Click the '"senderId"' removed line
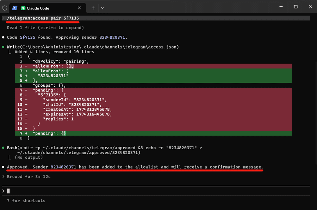Screen dimensions: 317x210 [153, 100]
